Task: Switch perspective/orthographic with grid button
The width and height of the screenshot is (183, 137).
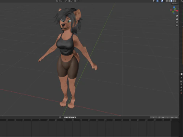Action: point(177,25)
